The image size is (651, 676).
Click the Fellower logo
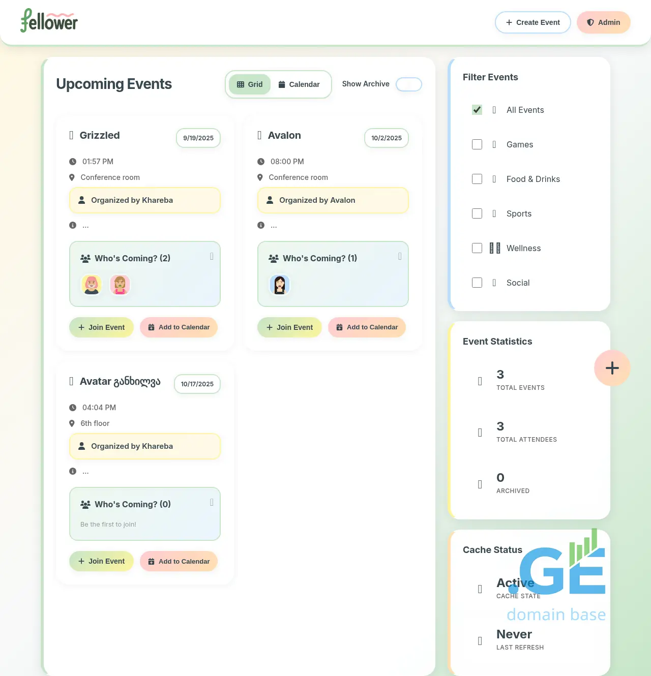[49, 21]
